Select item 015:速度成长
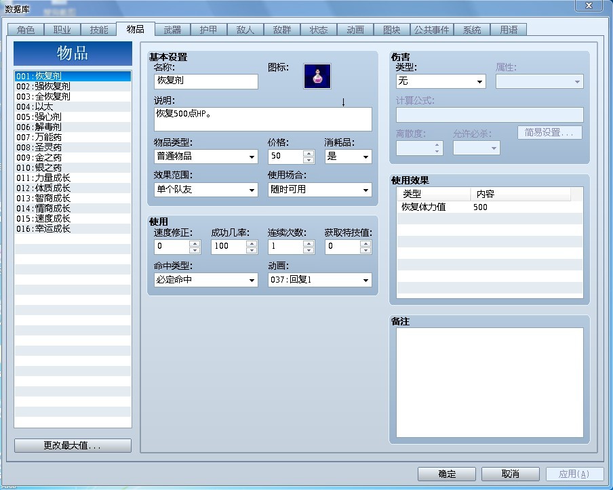 click(x=73, y=218)
